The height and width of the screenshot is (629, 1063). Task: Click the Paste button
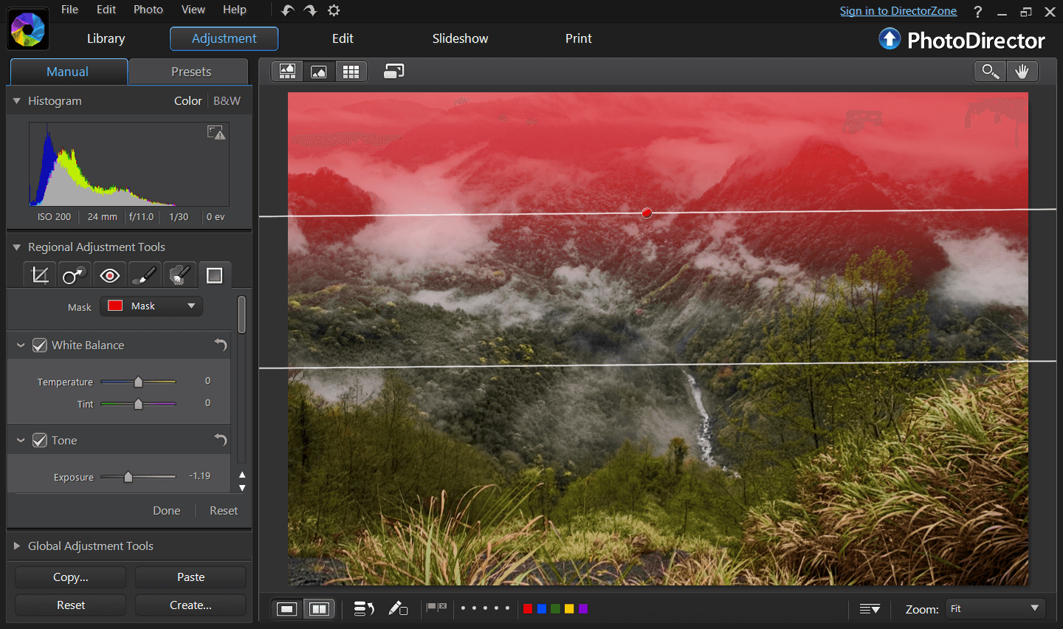190,577
